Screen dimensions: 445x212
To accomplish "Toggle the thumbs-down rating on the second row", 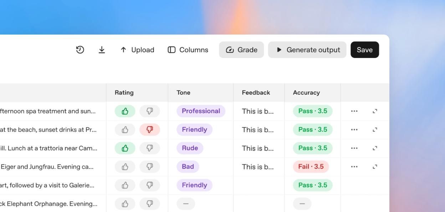I will [x=149, y=129].
